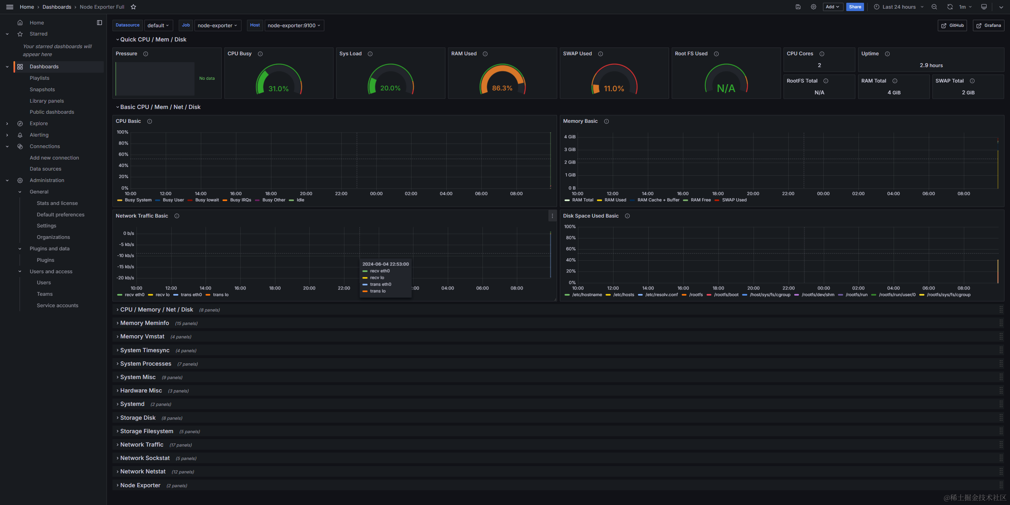The image size is (1010, 505).
Task: Collapse the Administration sidebar section
Action: pos(7,180)
